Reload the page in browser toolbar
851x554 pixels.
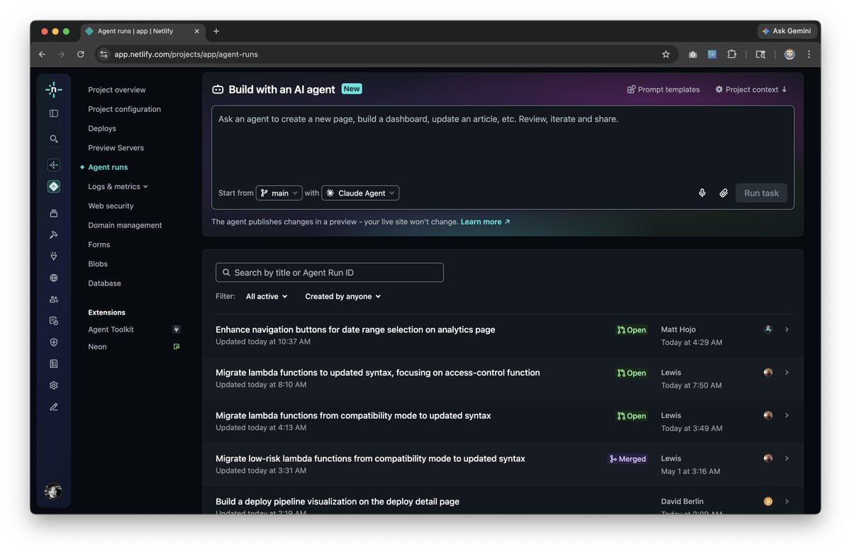[81, 54]
